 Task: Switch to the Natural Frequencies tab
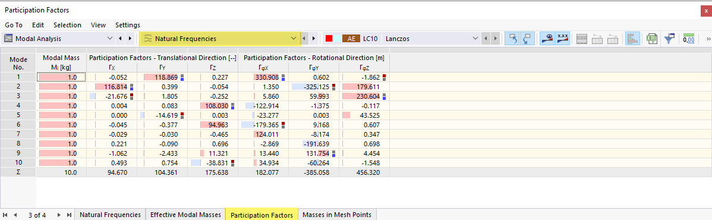(111, 215)
